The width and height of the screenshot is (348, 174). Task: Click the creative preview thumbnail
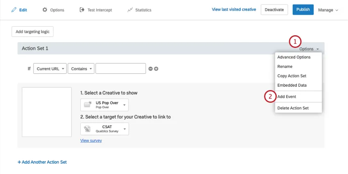(x=47, y=112)
